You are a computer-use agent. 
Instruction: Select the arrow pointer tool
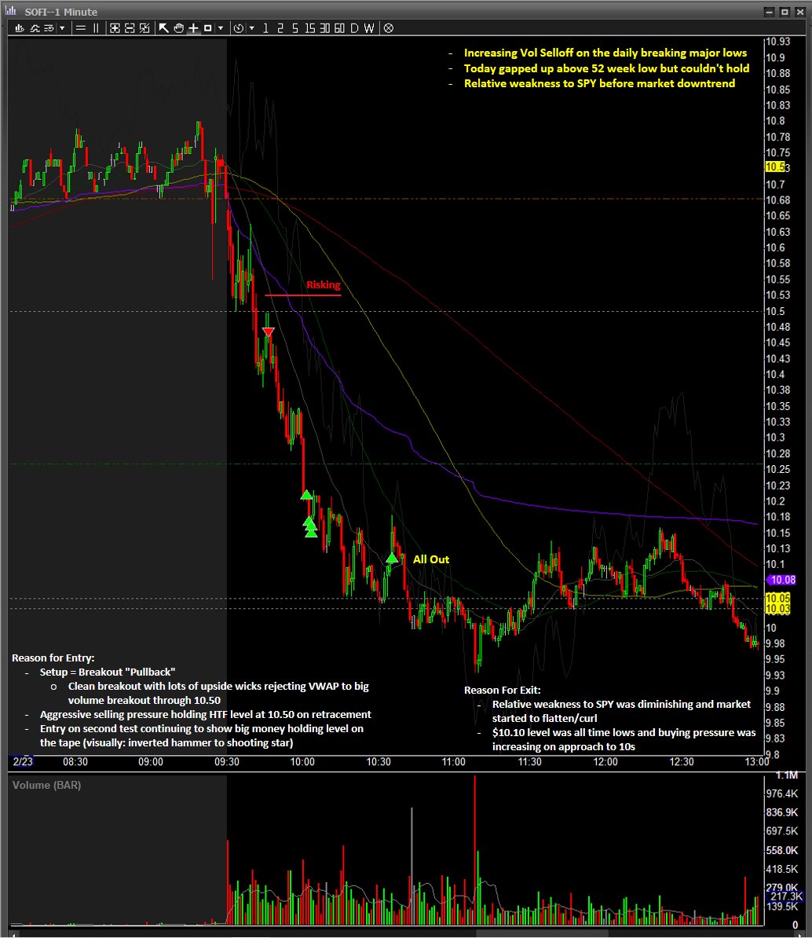pos(163,28)
